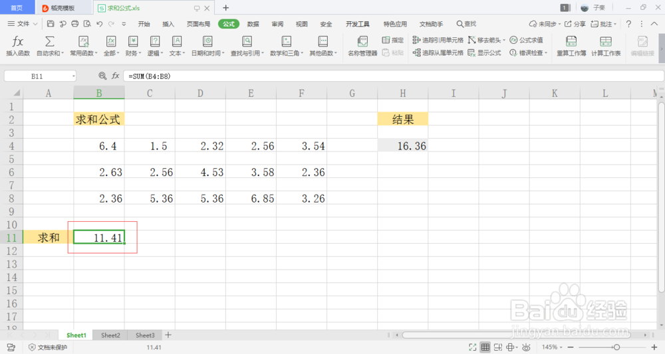Zoom out with the minus button

coord(571,347)
